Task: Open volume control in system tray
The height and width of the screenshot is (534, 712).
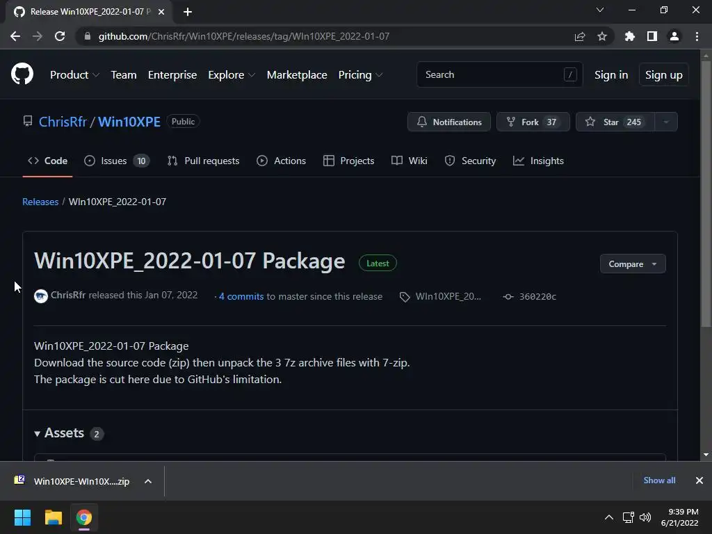Action: 645,517
